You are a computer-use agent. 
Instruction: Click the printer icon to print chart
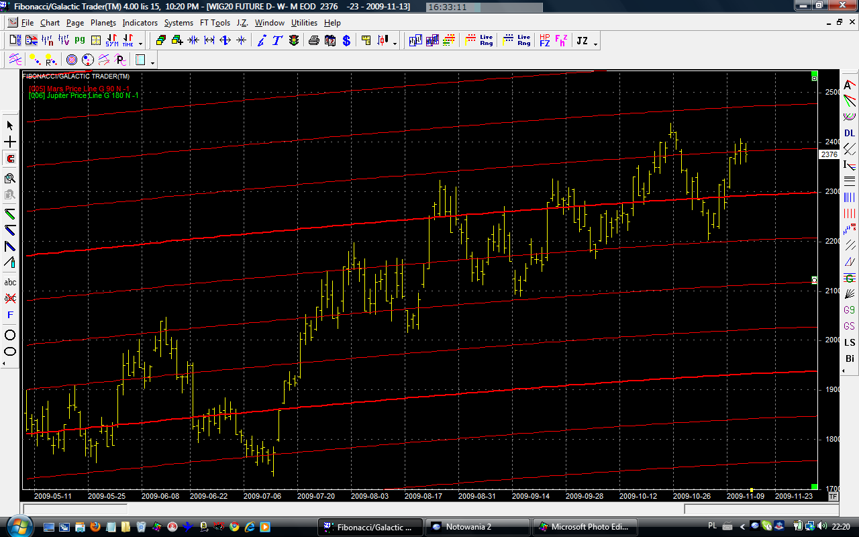click(313, 41)
